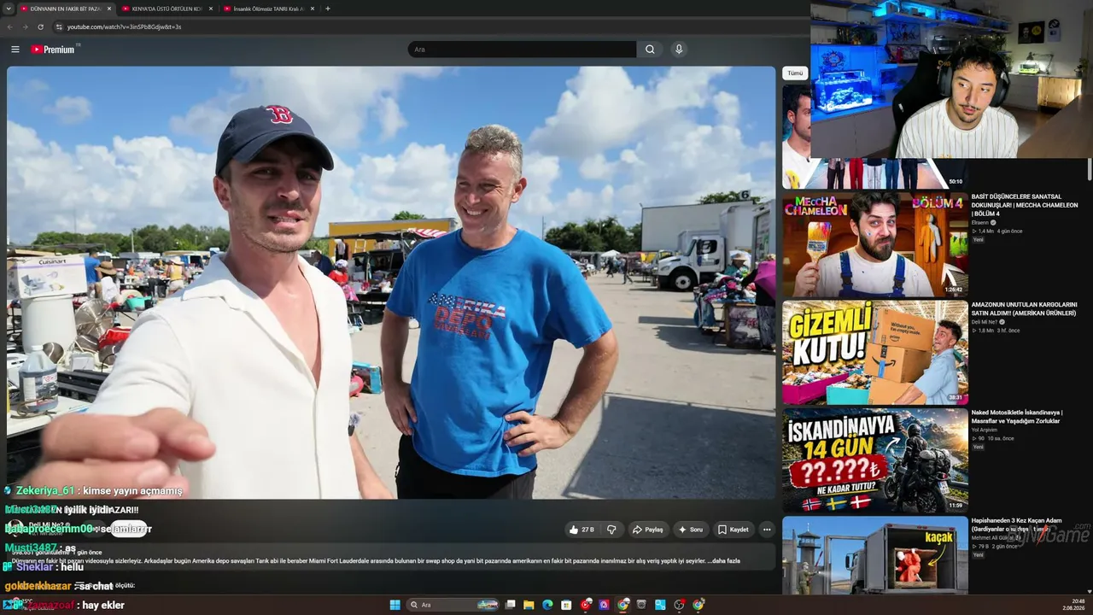
Task: Close the 'KENYA'DA ÜSTÜ ÖRTÜLEN' tab
Action: (210, 9)
